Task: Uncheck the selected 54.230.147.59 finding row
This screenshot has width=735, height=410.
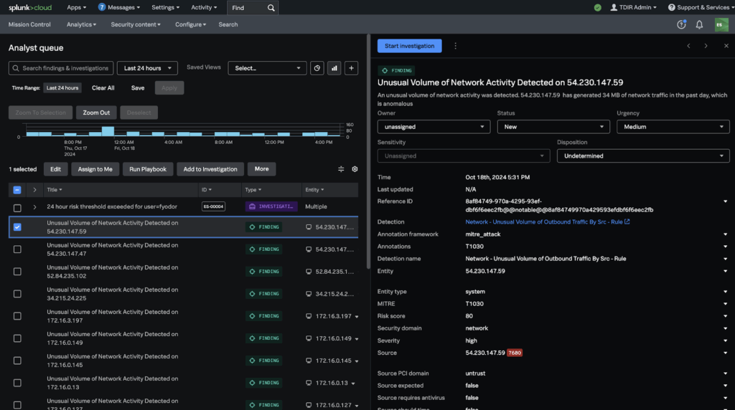Action: [x=17, y=227]
